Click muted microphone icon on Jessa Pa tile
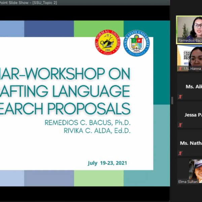This screenshot has width=202, height=202. click(180, 125)
